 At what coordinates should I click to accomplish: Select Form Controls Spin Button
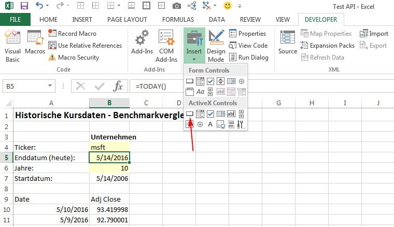[x=221, y=81]
